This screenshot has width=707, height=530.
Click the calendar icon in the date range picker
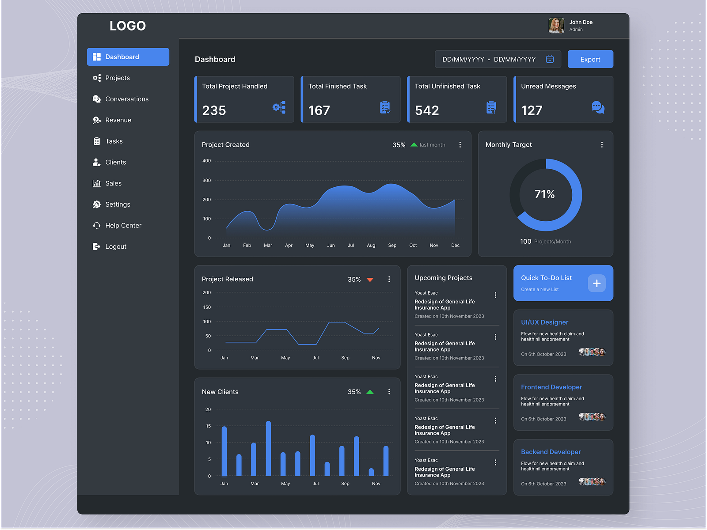(550, 59)
